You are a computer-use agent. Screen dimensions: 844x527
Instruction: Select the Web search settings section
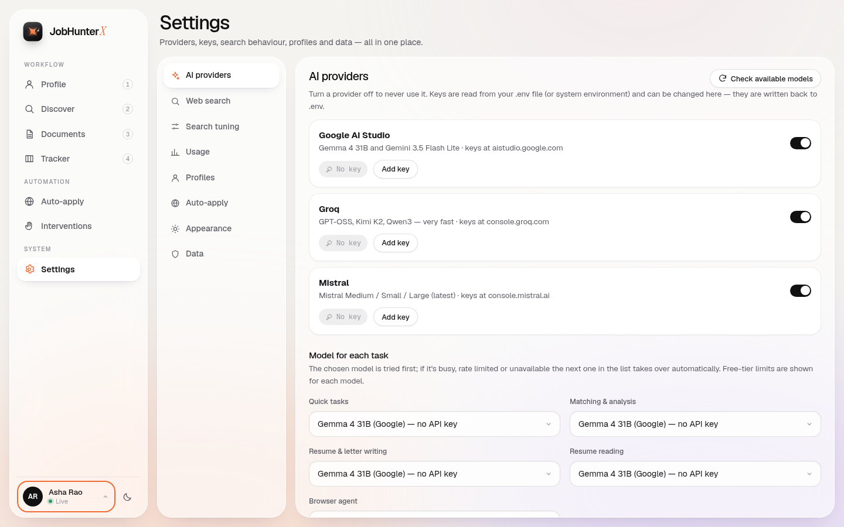[x=222, y=101]
